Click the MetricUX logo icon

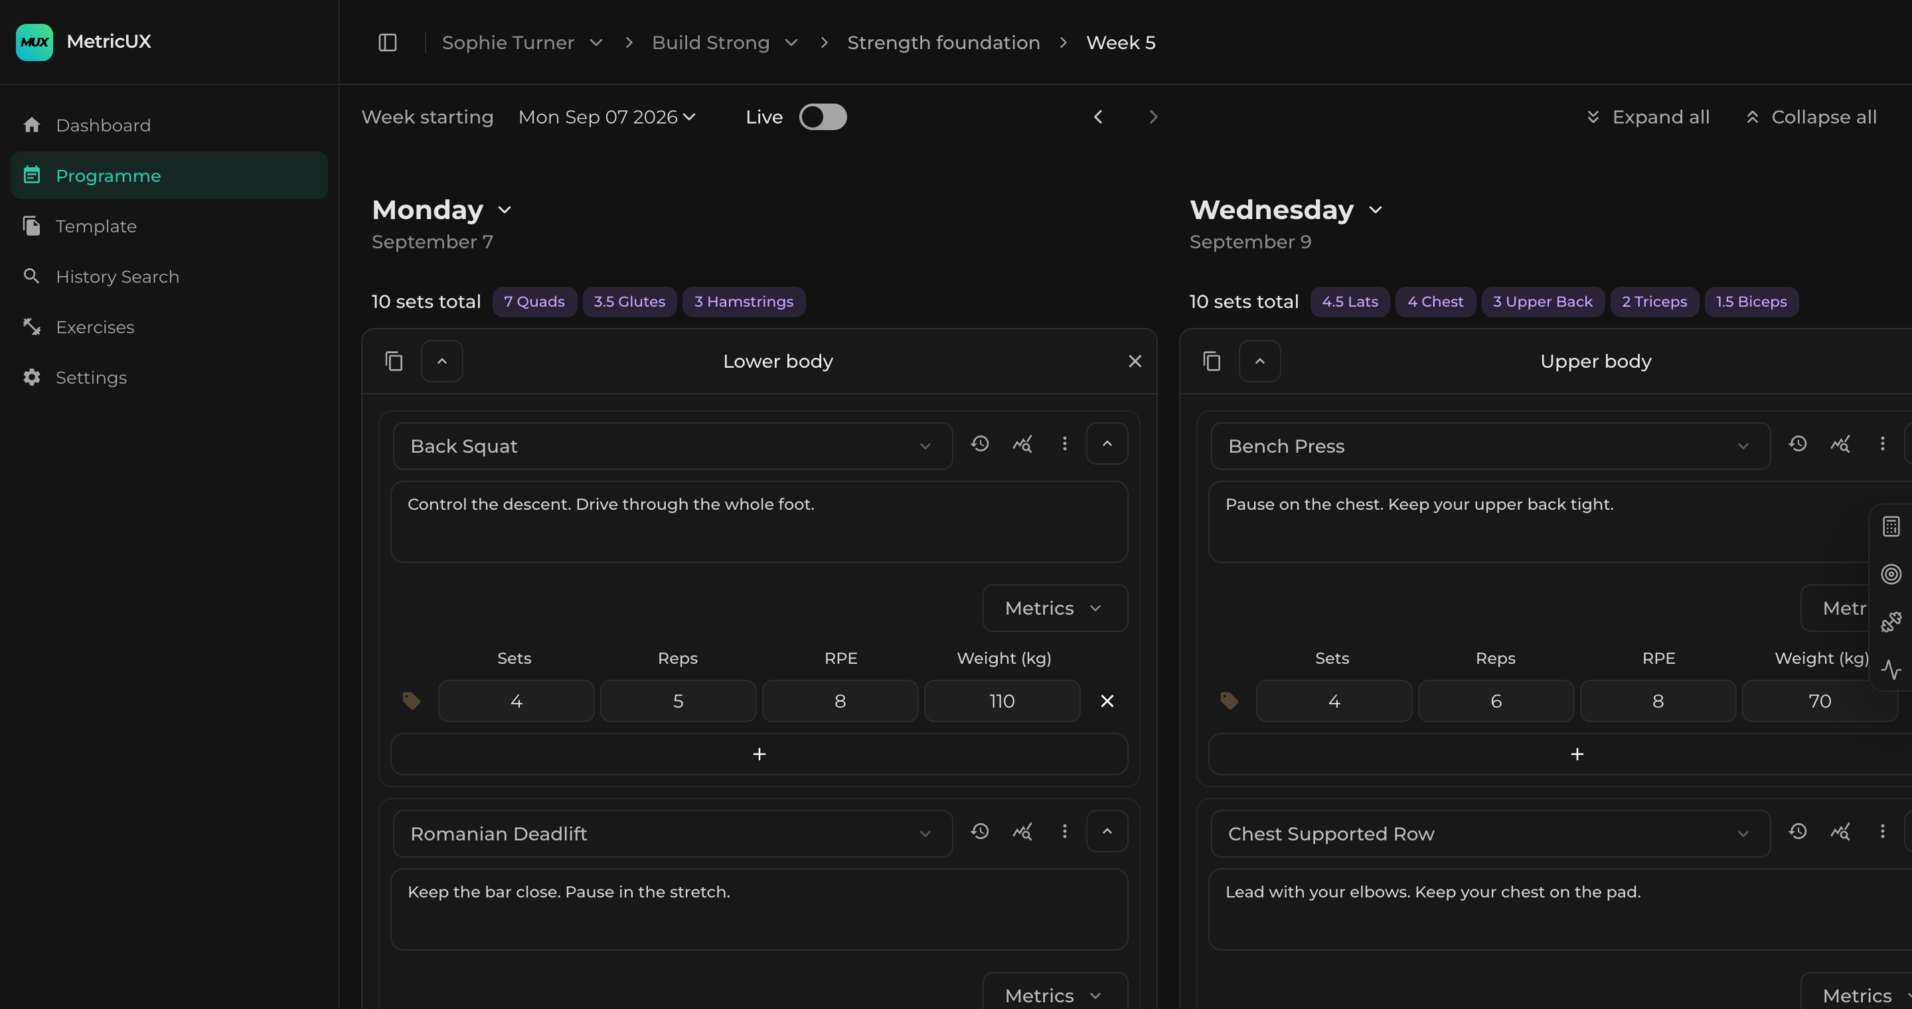[34, 42]
